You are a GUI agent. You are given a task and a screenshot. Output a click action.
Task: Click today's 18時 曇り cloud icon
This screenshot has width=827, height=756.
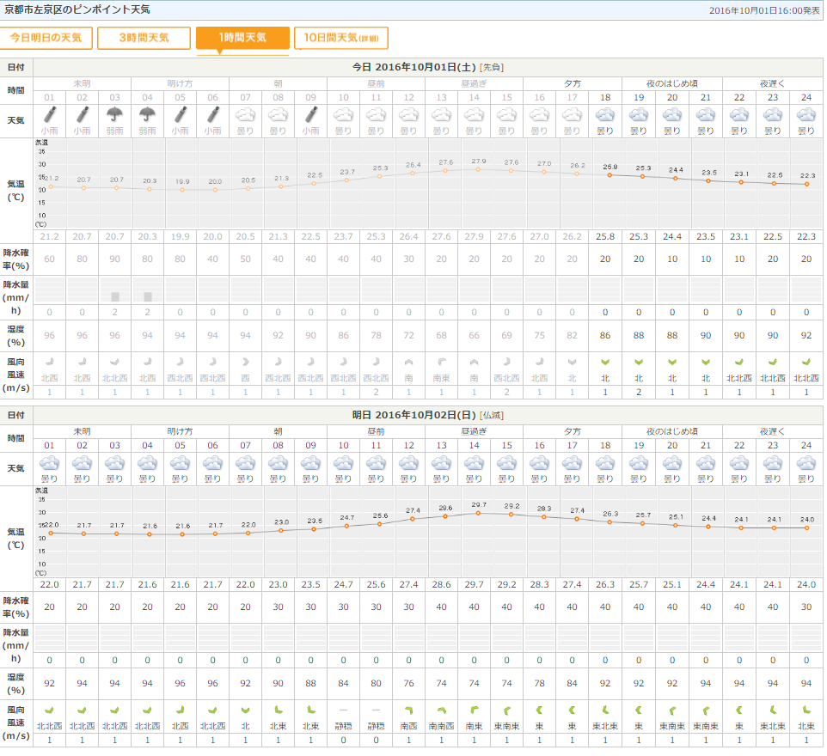[x=605, y=114]
